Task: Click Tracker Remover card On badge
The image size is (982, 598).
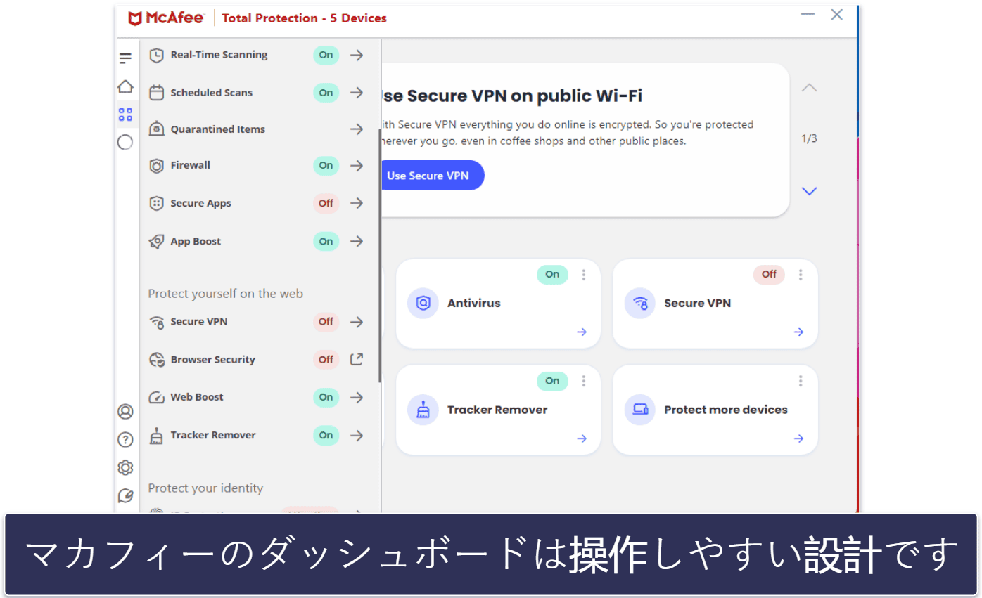Action: tap(552, 381)
